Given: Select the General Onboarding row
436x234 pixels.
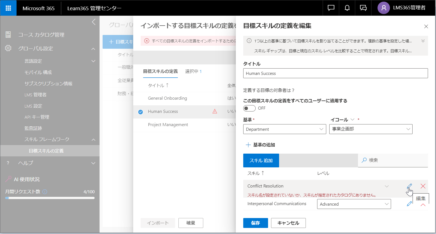Looking at the screenshot, I should pyautogui.click(x=184, y=98).
